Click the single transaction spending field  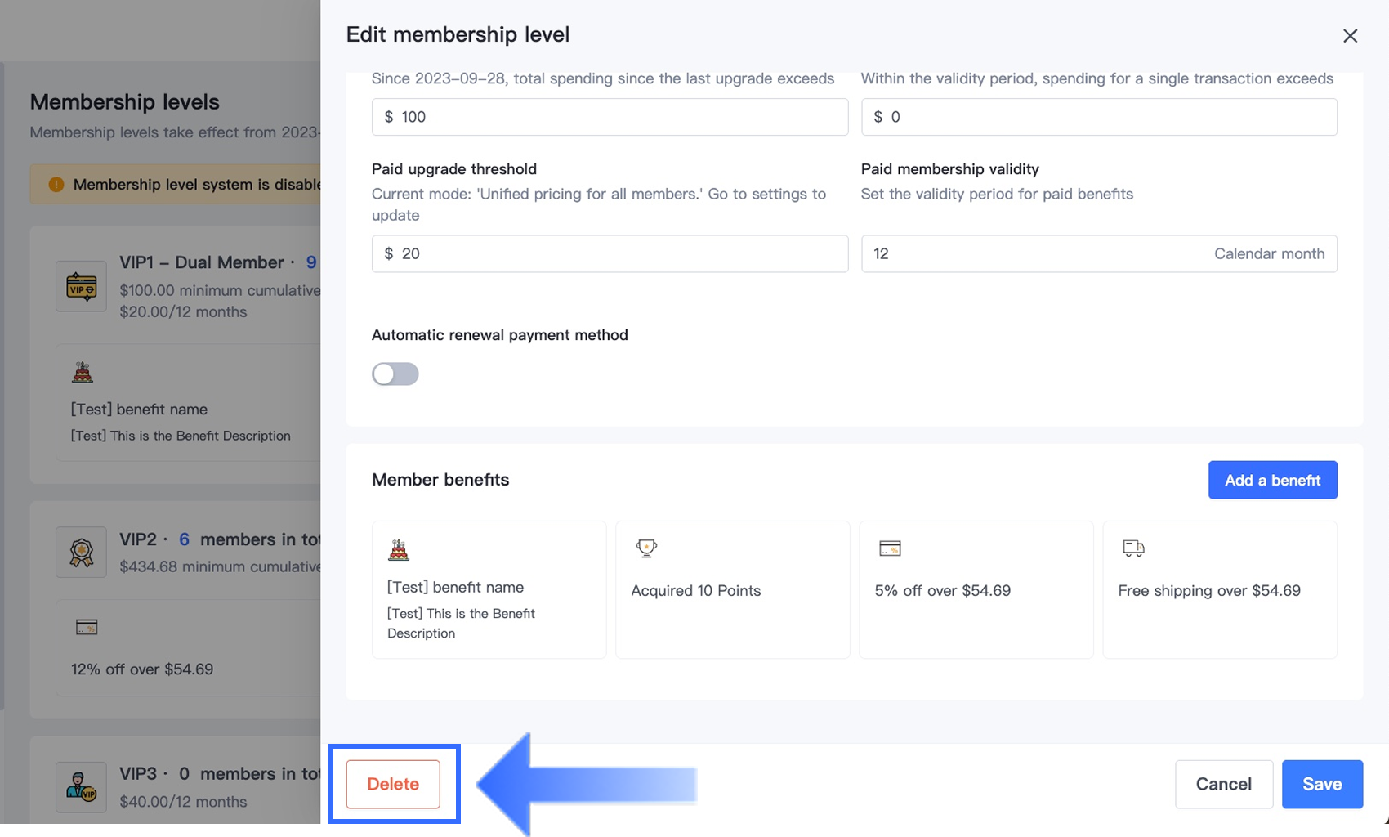1099,117
